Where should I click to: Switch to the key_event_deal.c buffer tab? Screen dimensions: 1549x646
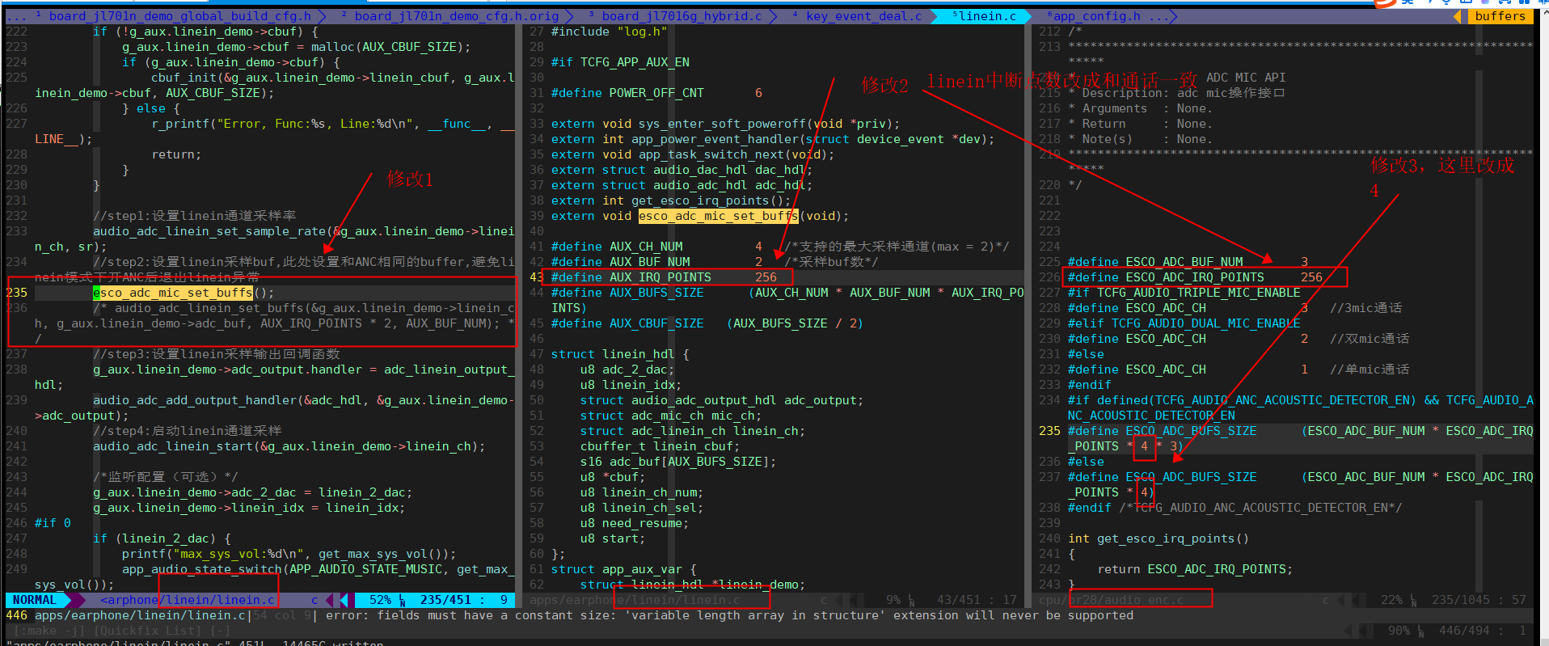(856, 15)
